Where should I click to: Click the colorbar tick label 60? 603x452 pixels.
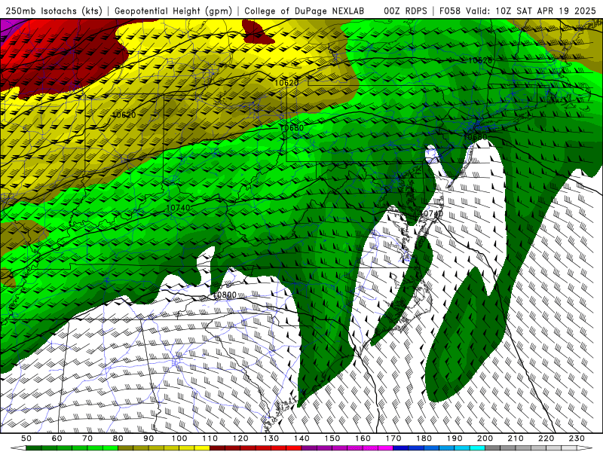coord(57,438)
